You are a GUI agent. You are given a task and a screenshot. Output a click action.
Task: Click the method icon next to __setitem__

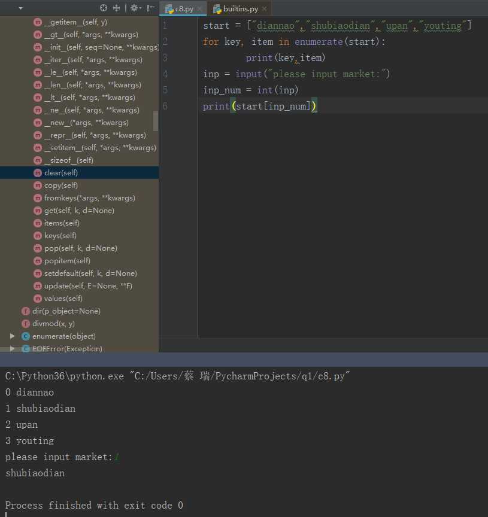[x=38, y=148]
